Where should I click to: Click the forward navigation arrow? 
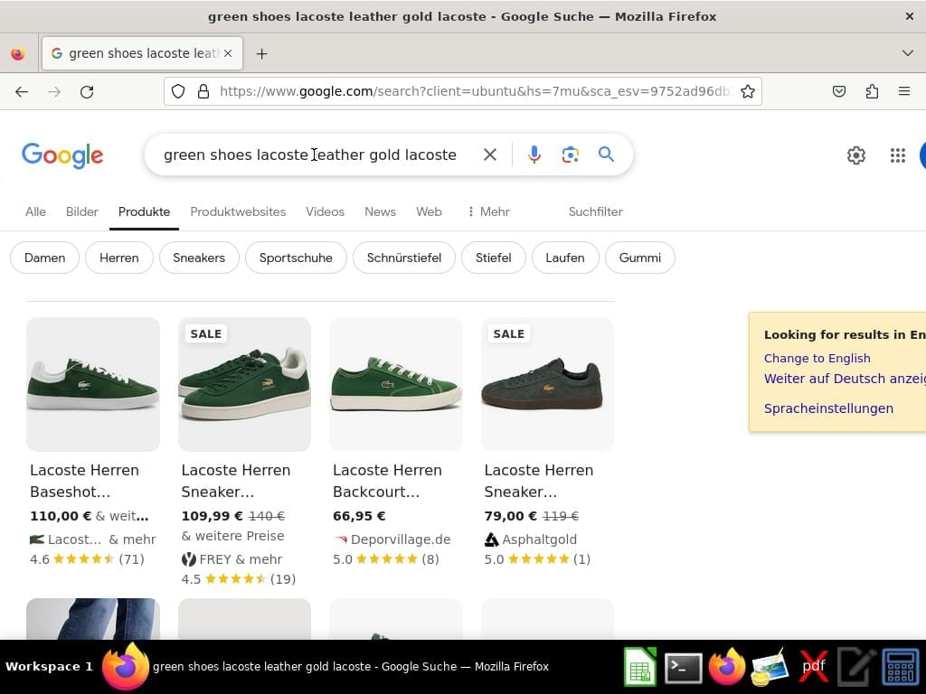(54, 91)
